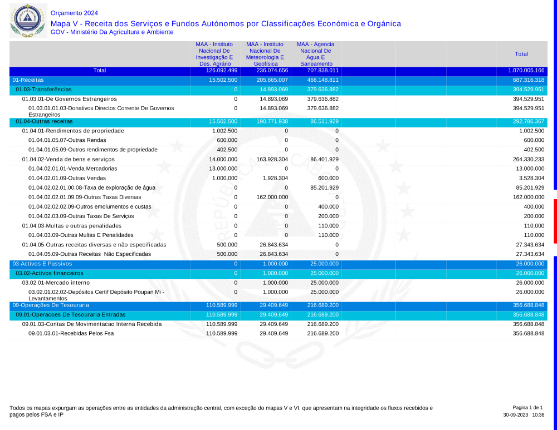Click the Cabo Verde republic emblem logo
The image size is (557, 430).
point(28,20)
